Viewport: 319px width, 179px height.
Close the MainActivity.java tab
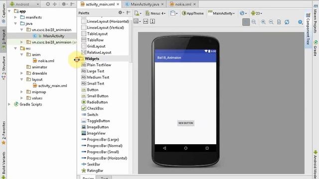(162, 4)
